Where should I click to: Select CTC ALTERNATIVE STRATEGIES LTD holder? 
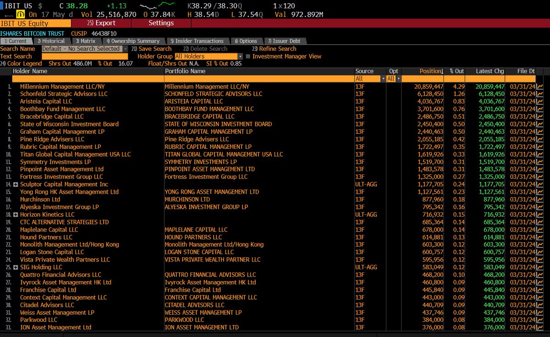65,222
